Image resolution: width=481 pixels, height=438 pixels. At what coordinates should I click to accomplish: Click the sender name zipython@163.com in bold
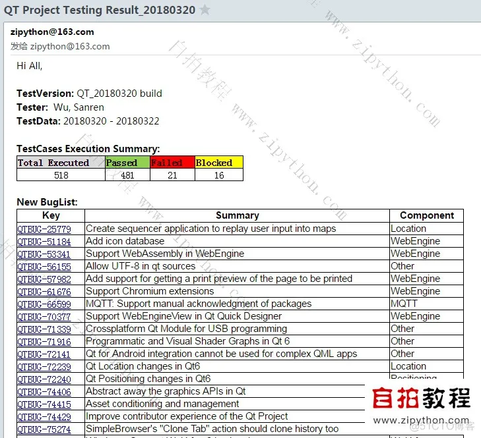tap(52, 32)
